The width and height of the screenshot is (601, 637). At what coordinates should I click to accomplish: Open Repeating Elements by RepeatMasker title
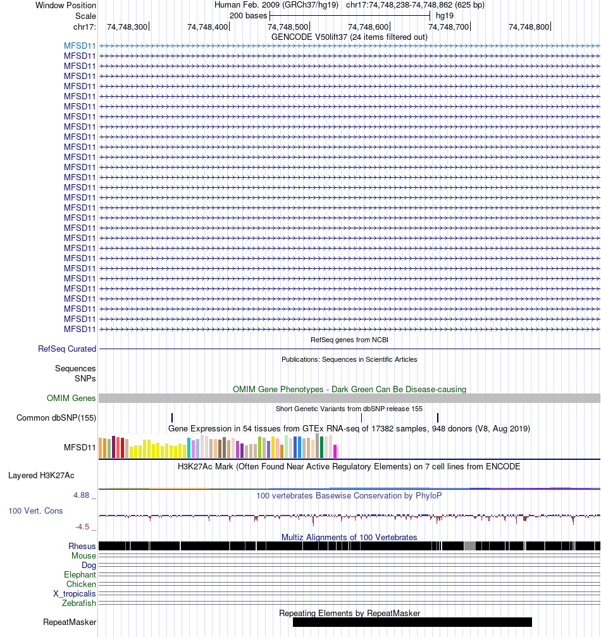coord(349,613)
